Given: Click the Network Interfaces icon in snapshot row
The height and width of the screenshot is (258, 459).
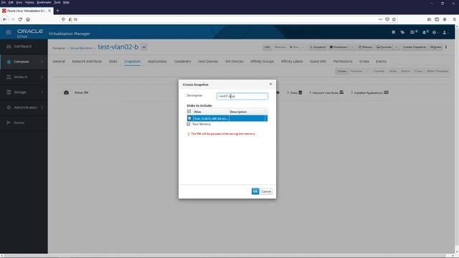Looking at the screenshot, I should [x=341, y=92].
